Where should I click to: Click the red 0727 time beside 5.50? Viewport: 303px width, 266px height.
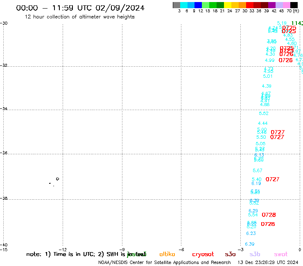277,137
